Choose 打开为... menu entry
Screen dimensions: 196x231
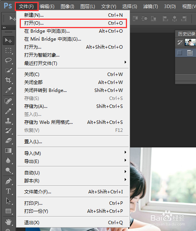74,47
